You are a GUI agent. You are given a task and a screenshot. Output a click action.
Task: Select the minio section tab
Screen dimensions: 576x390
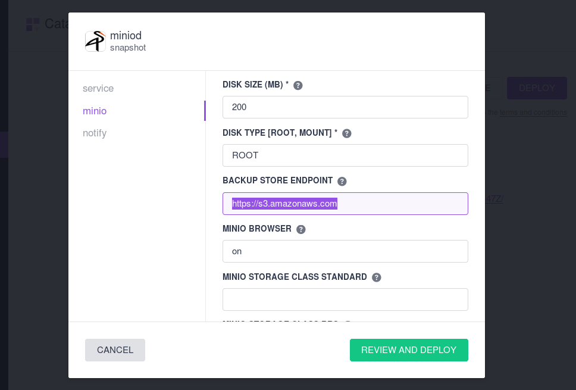(x=95, y=111)
